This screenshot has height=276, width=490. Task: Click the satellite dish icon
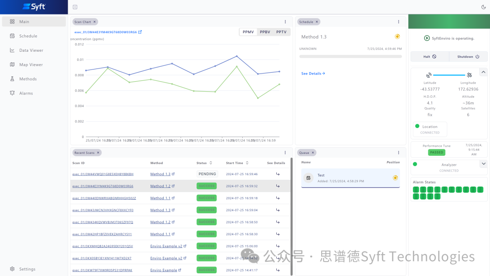pyautogui.click(x=429, y=75)
